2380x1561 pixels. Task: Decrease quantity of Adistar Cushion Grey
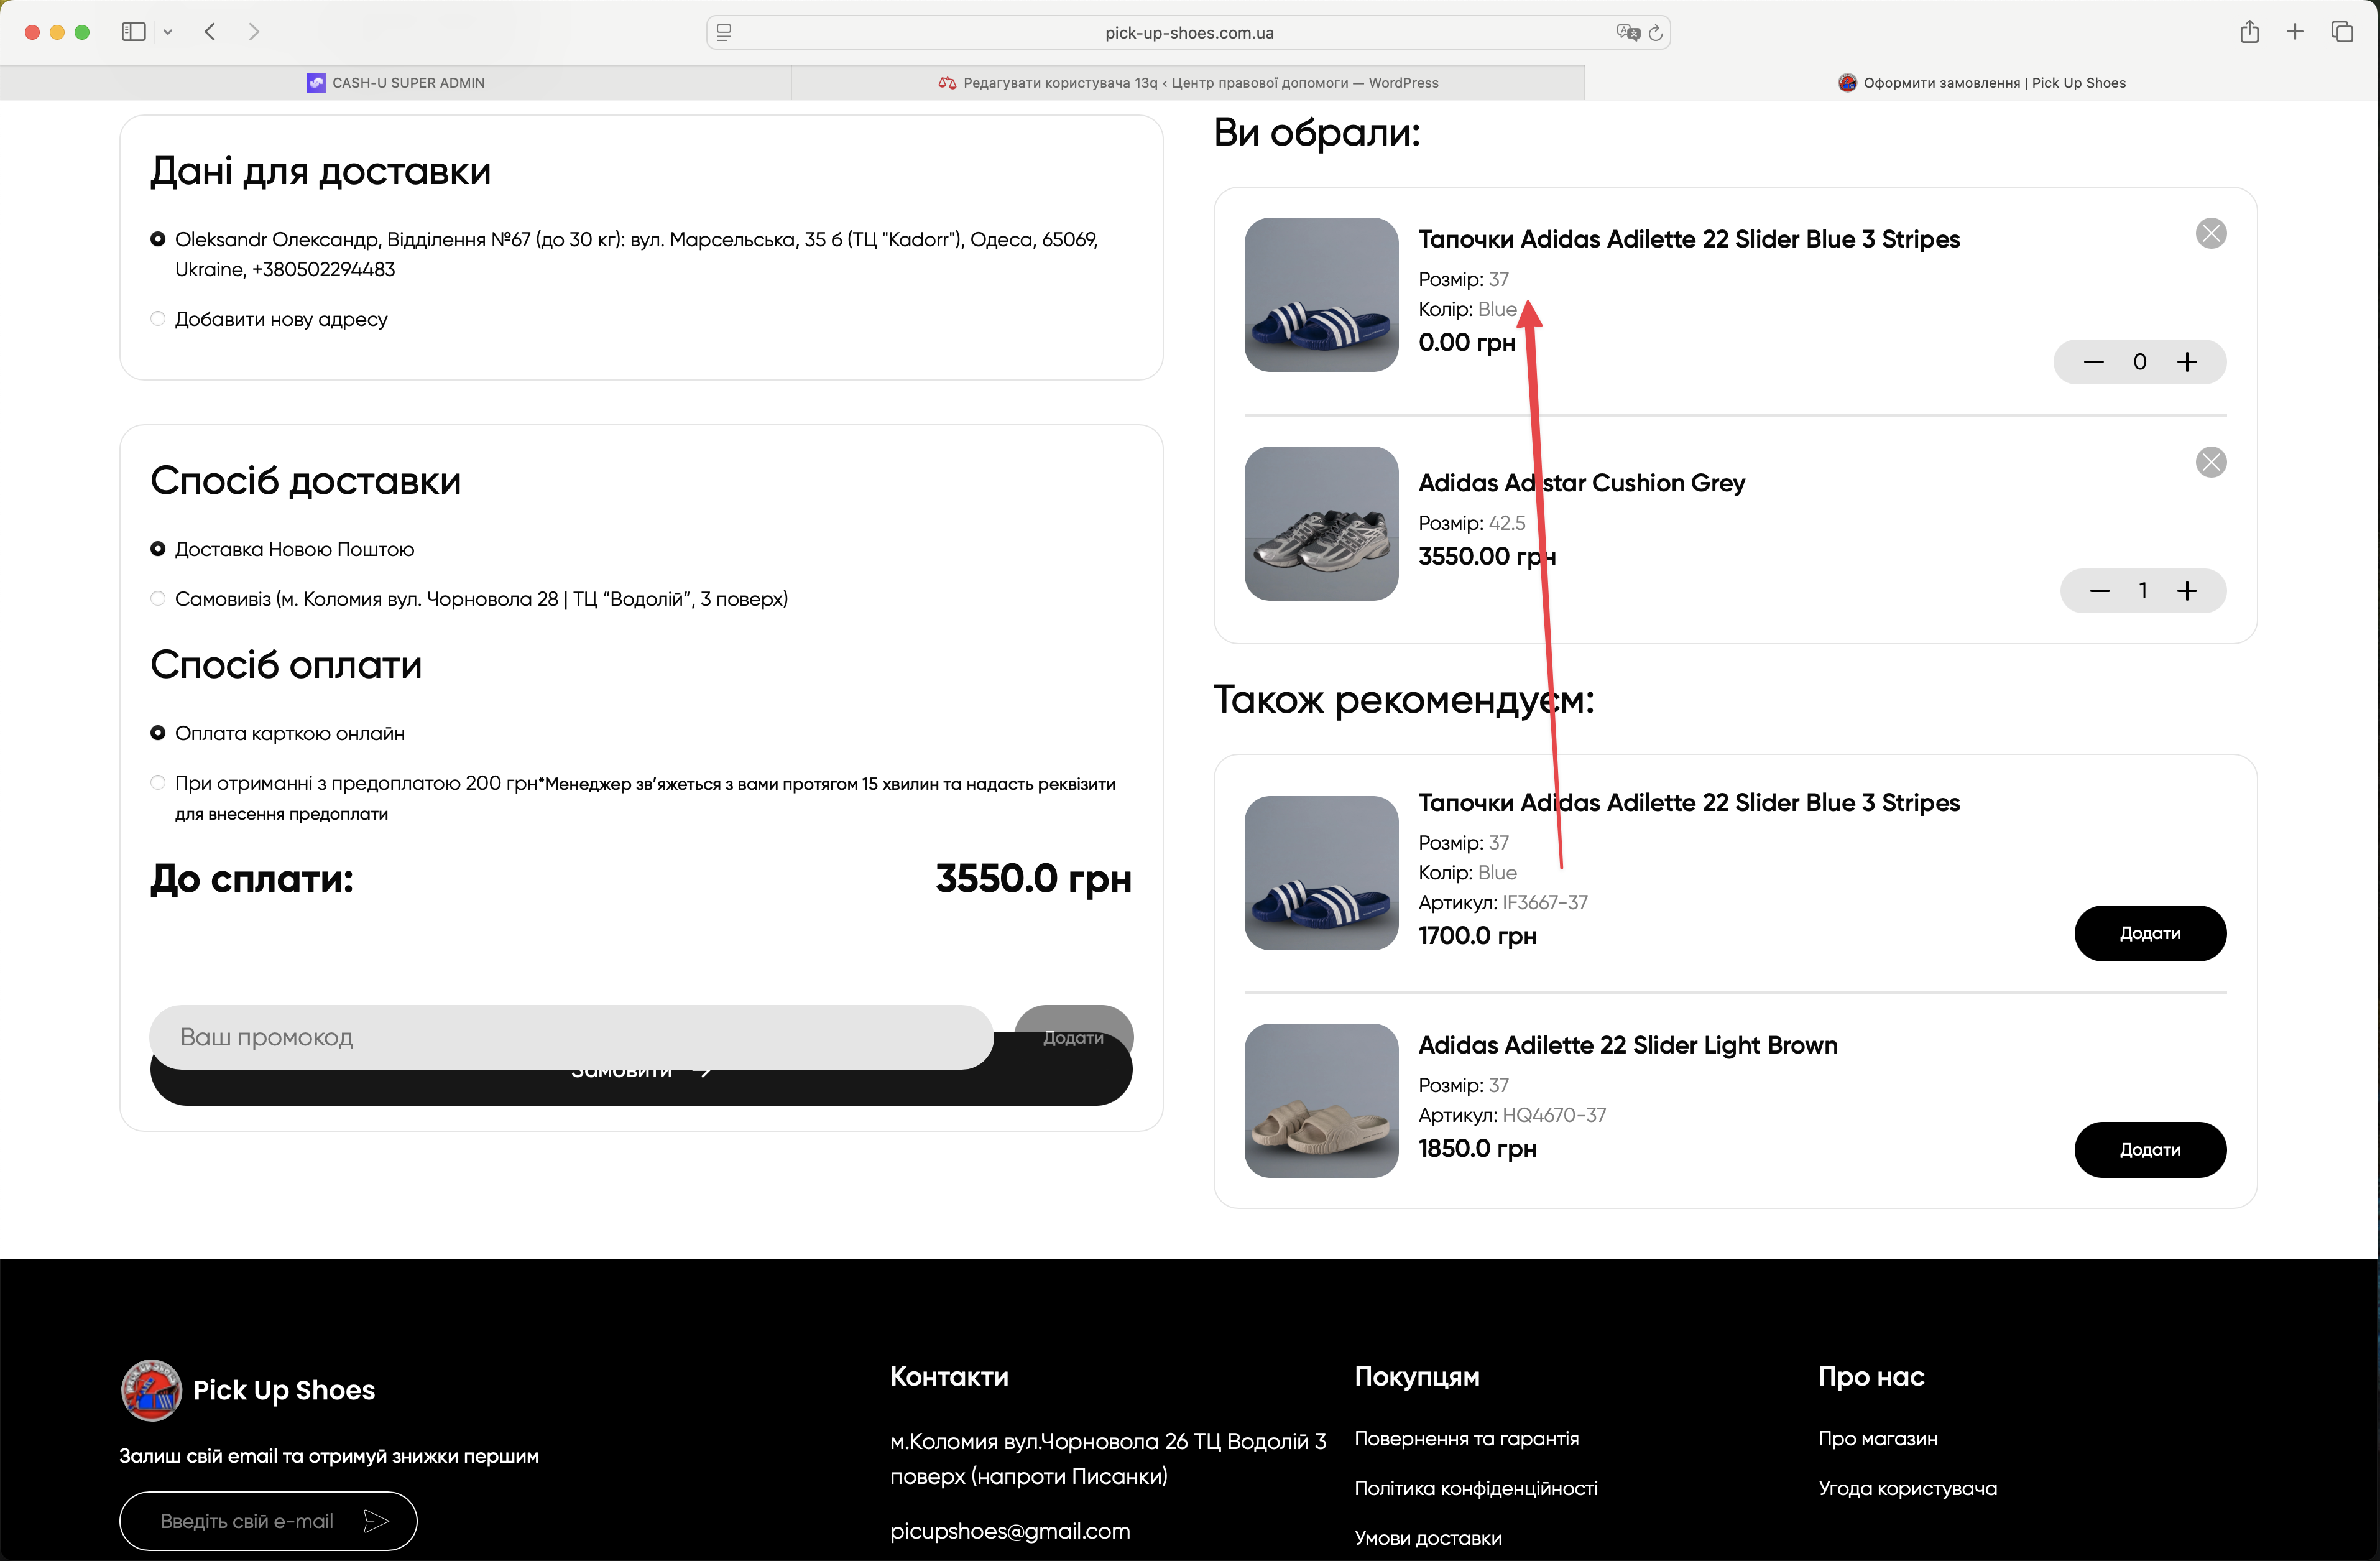point(2099,591)
